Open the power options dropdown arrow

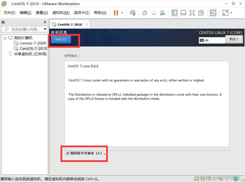(122, 13)
